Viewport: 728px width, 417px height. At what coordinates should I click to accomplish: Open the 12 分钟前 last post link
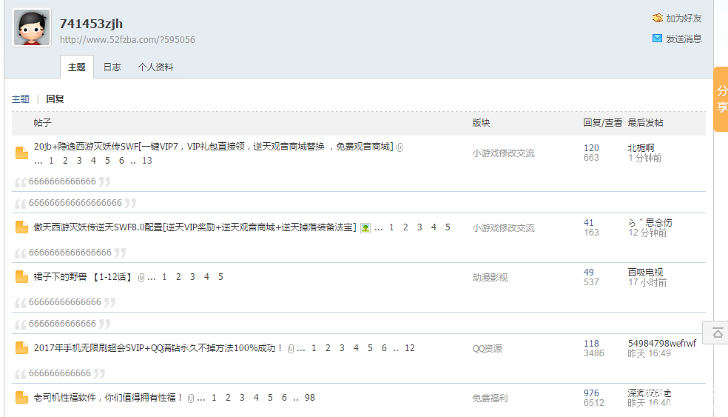(647, 233)
